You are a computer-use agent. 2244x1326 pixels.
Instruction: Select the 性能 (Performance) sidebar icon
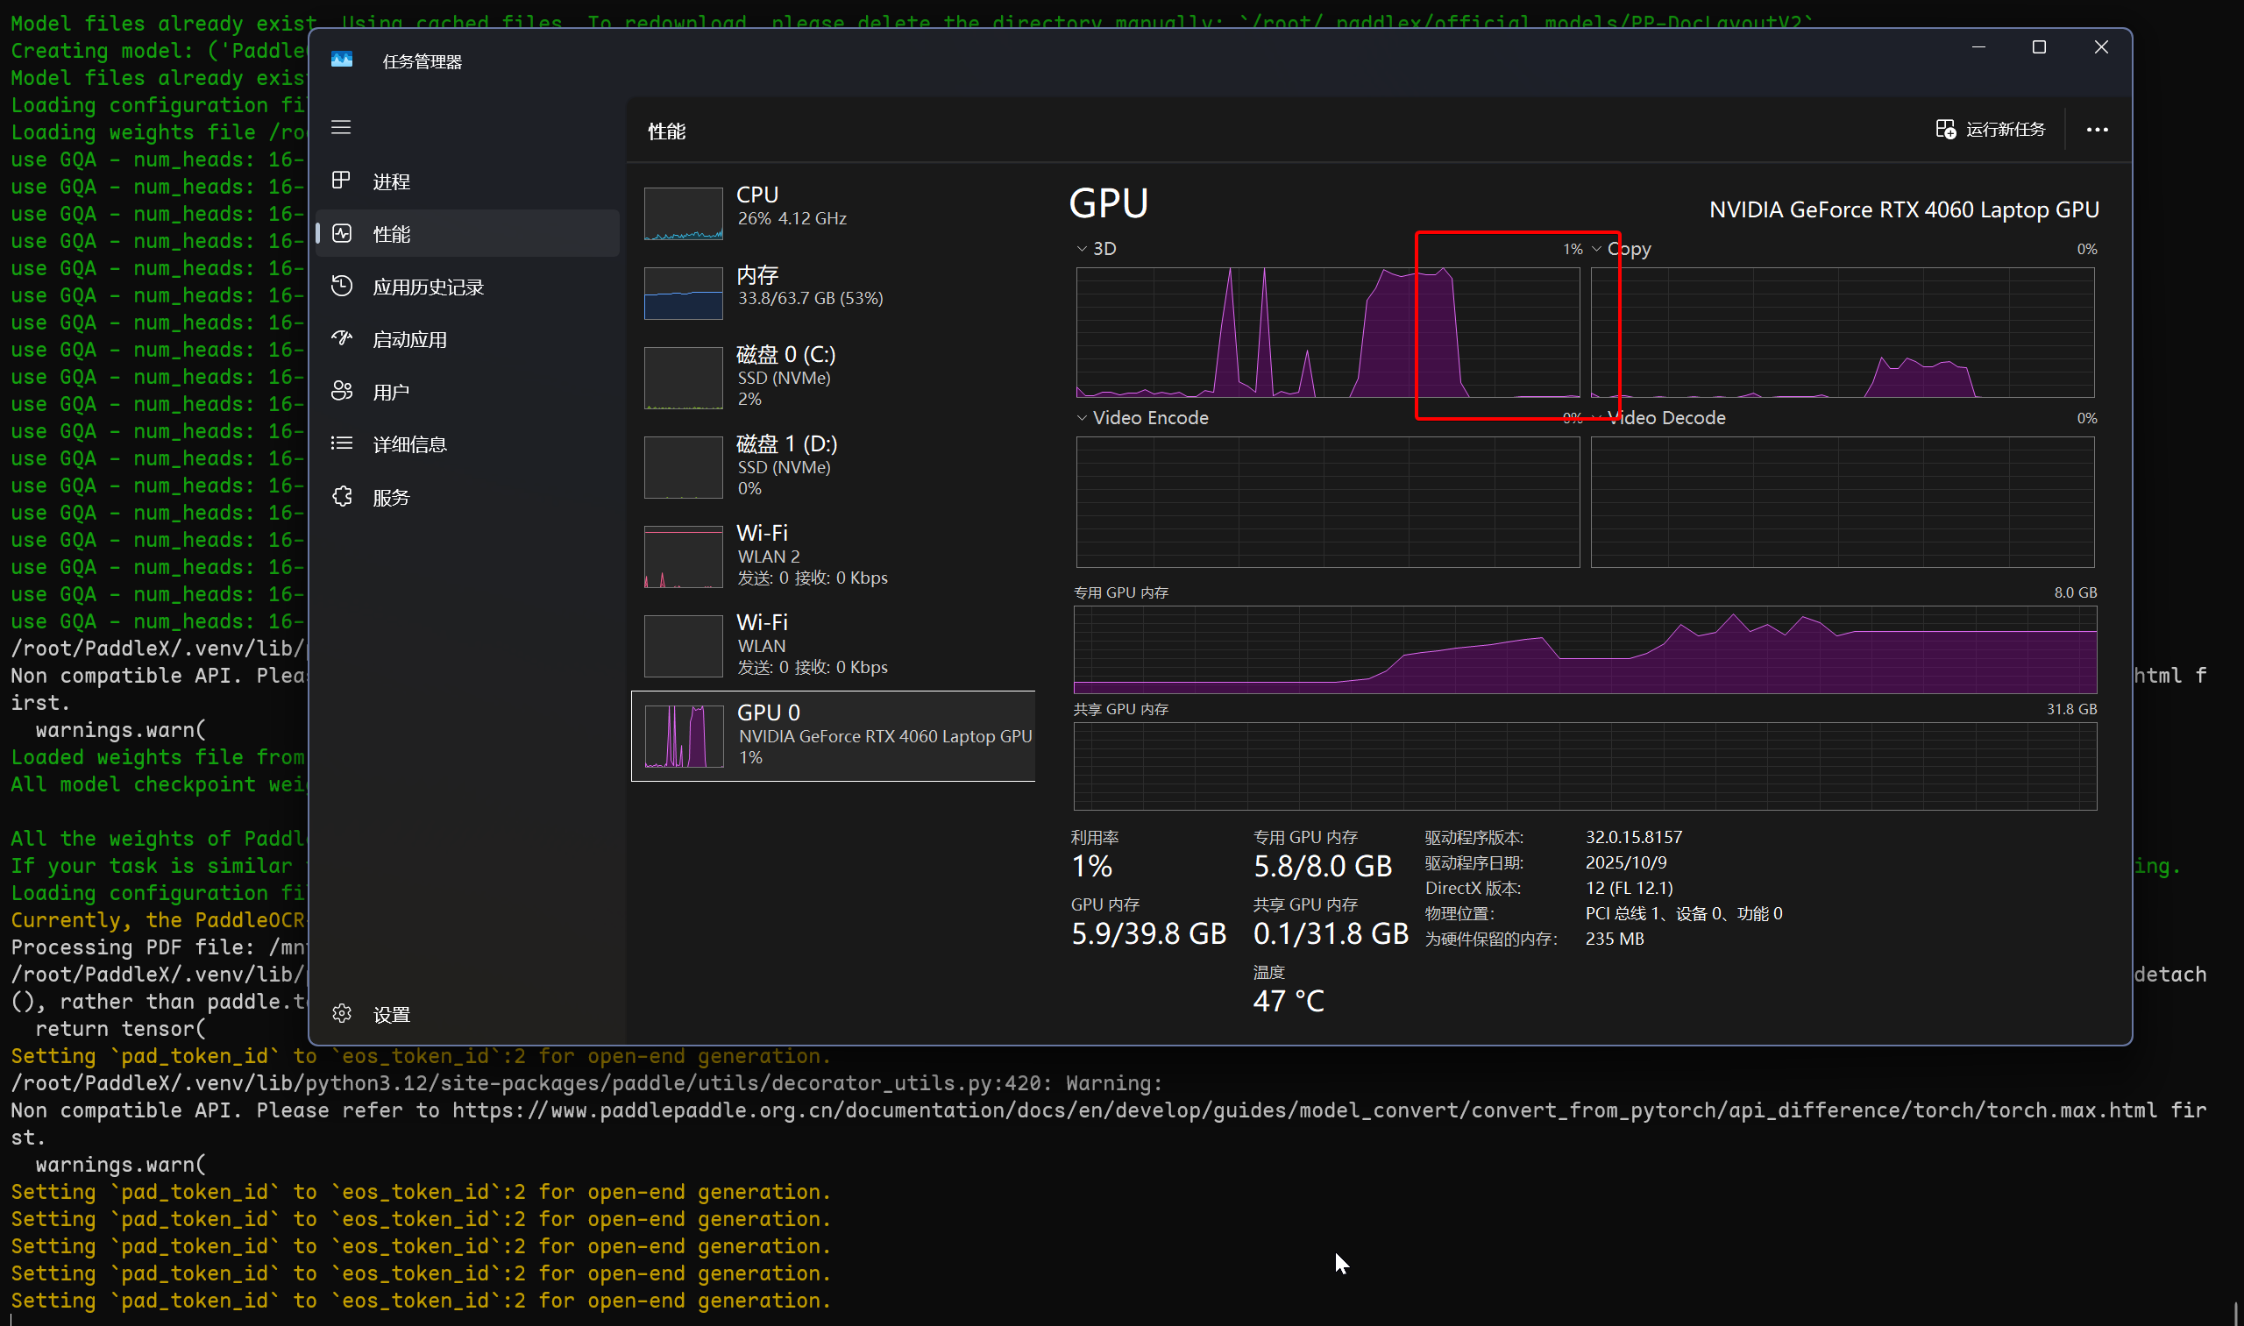[x=342, y=234]
